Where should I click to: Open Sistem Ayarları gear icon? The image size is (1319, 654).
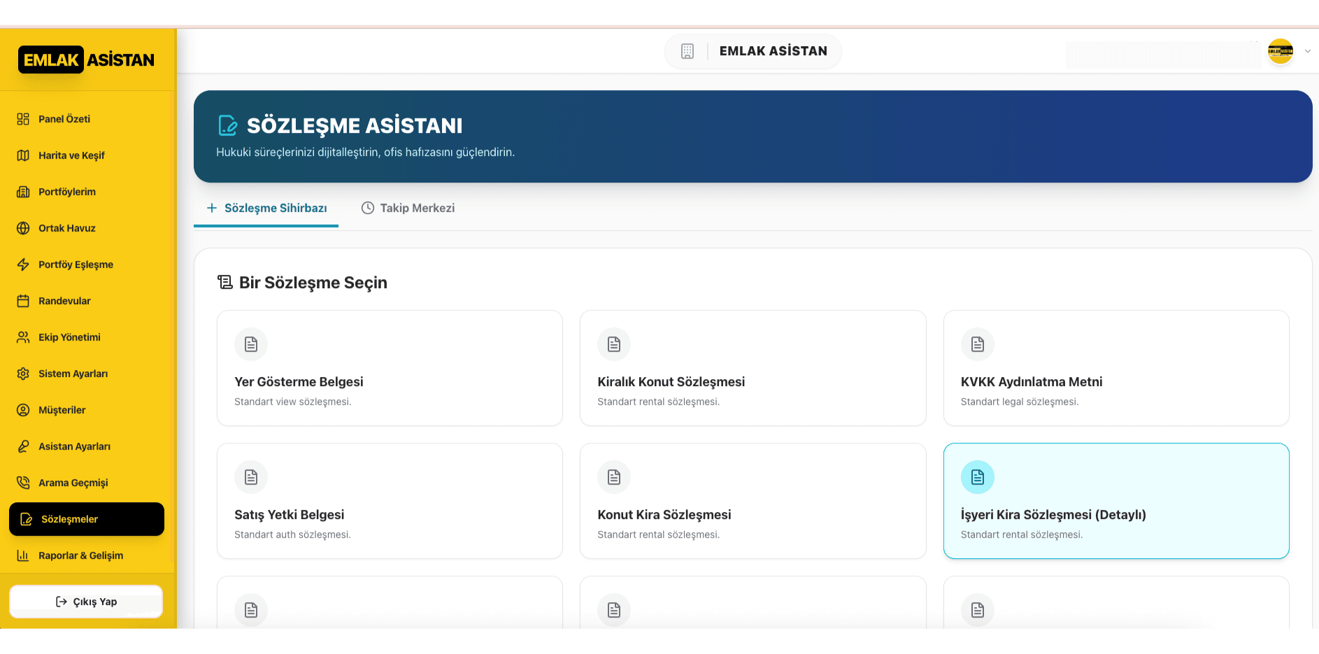(x=23, y=374)
